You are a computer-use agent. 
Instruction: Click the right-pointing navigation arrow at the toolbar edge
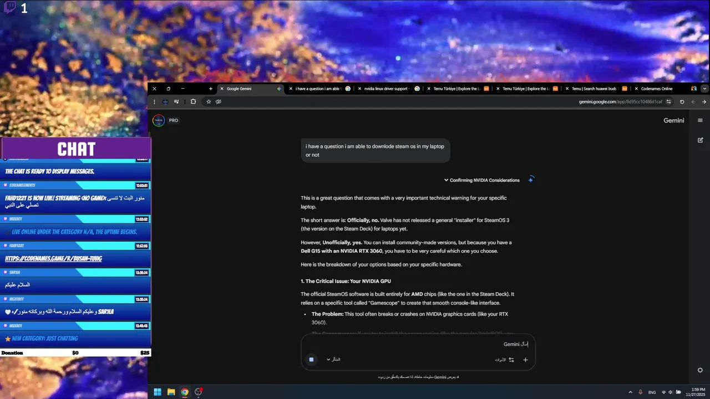(704, 102)
